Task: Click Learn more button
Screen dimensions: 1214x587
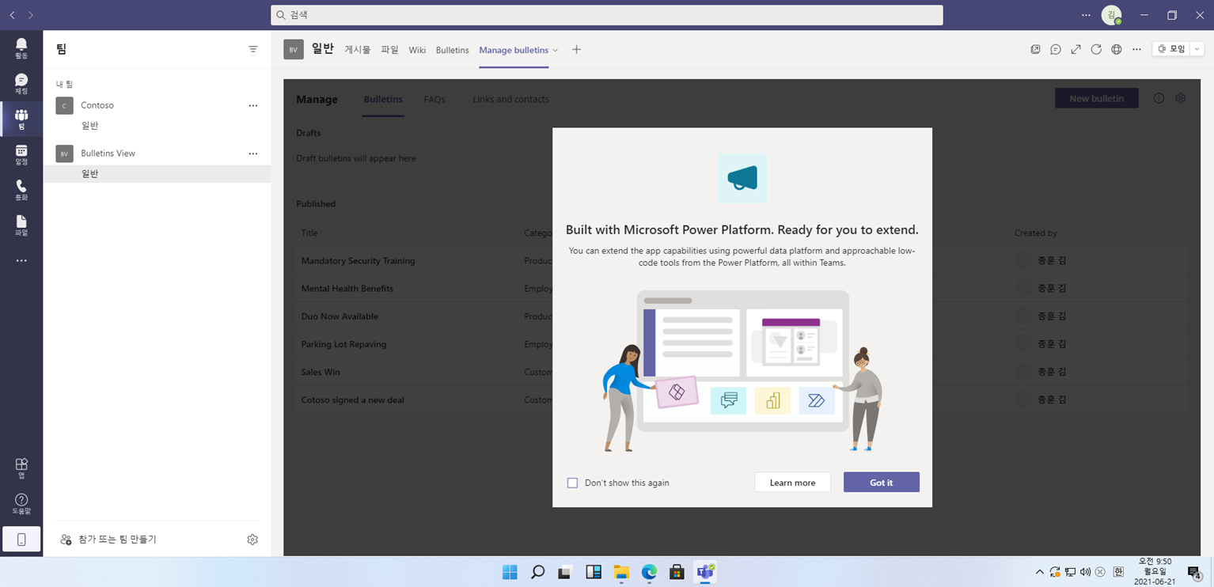Action: point(792,483)
